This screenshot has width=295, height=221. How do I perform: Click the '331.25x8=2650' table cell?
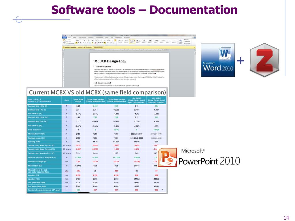[137, 138]
